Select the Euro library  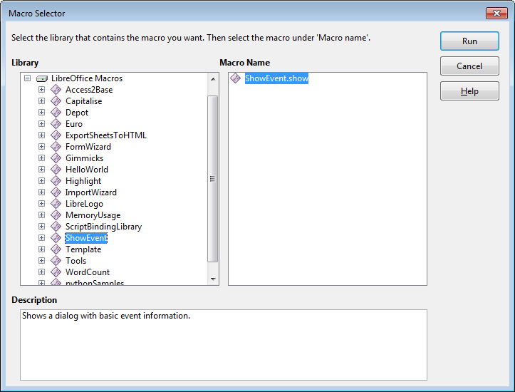pyautogui.click(x=74, y=123)
